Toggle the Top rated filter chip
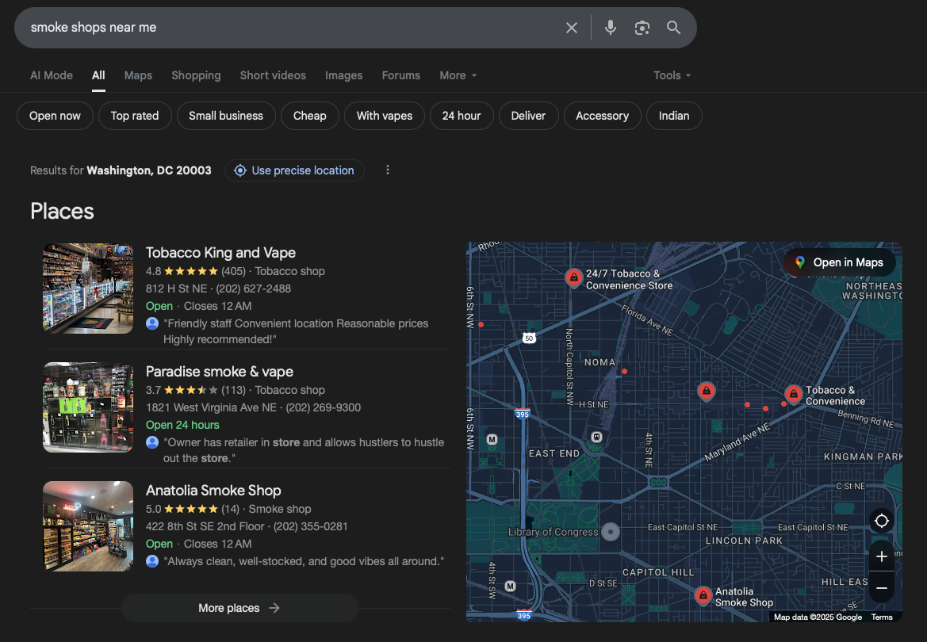 tap(135, 116)
